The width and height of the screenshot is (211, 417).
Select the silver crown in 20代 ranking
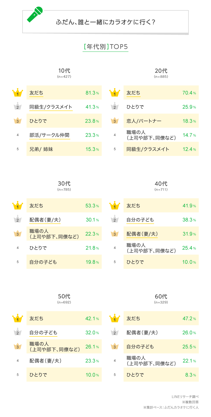pos(115,107)
